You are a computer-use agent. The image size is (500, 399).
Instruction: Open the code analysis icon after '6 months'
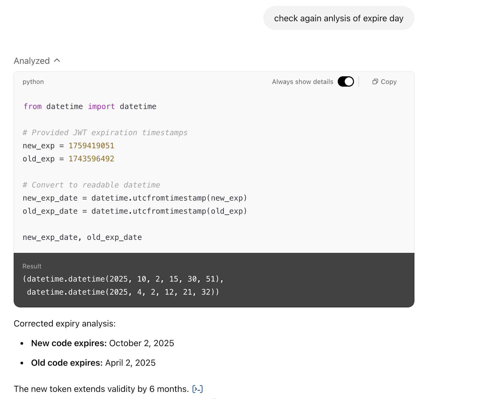tap(197, 389)
